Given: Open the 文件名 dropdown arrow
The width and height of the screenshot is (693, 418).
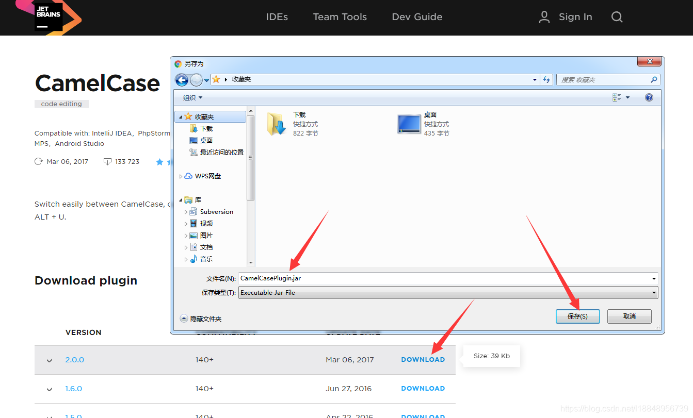Looking at the screenshot, I should click(x=654, y=278).
